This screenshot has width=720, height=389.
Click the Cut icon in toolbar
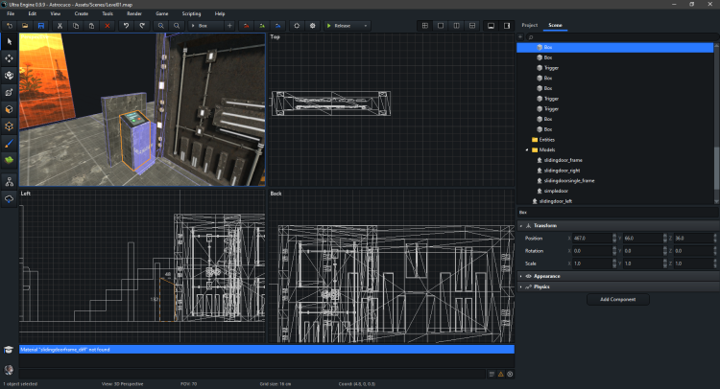60,25
